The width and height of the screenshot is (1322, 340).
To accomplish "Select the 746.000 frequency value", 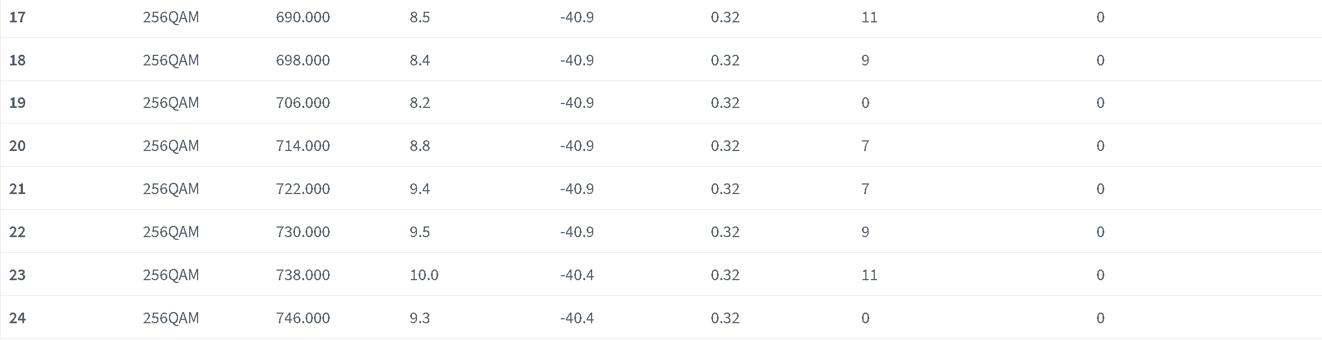I will tap(303, 318).
